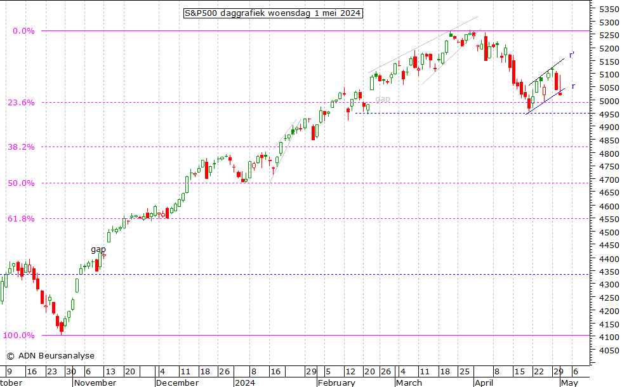Click the 4400 price axis value
This screenshot has width=622, height=387.
click(x=609, y=259)
